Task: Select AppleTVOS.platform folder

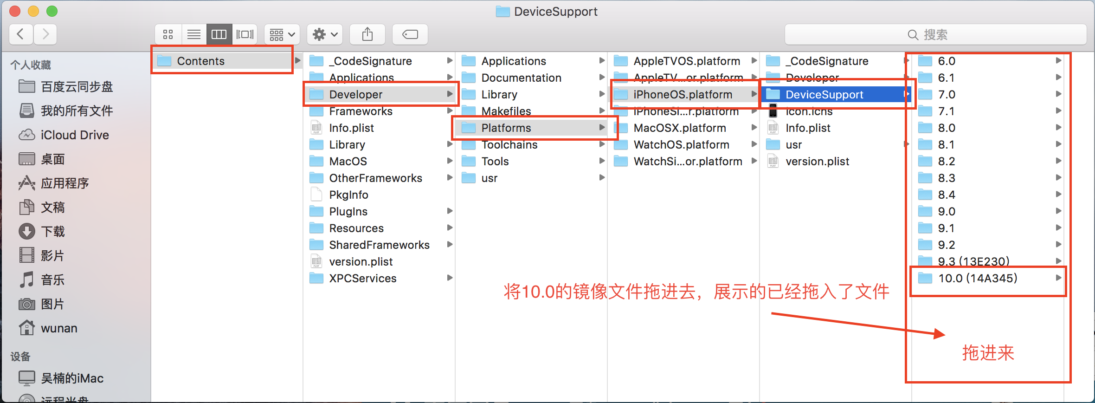Action: tap(683, 61)
